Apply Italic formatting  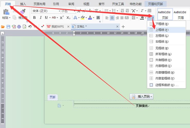[x=41, y=18]
